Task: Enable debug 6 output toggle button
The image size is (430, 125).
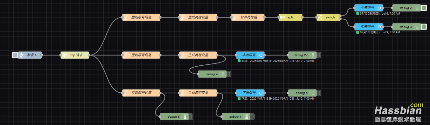Action: (x=191, y=117)
